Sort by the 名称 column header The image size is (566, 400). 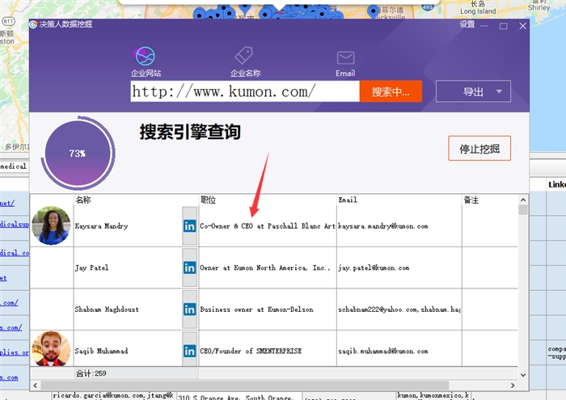point(136,200)
